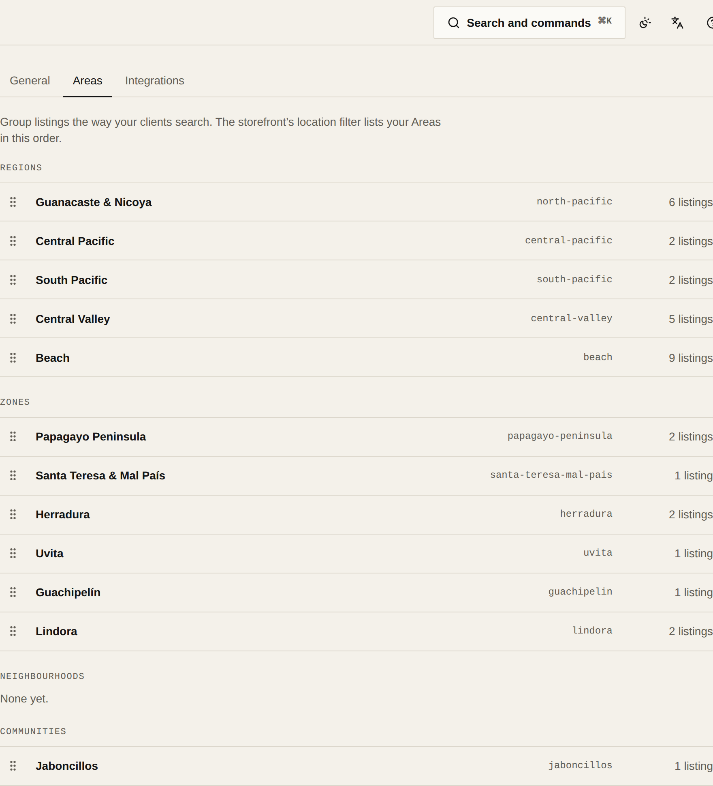The image size is (713, 786).
Task: Grab the drag handle for Central Valley
Action: (x=13, y=319)
